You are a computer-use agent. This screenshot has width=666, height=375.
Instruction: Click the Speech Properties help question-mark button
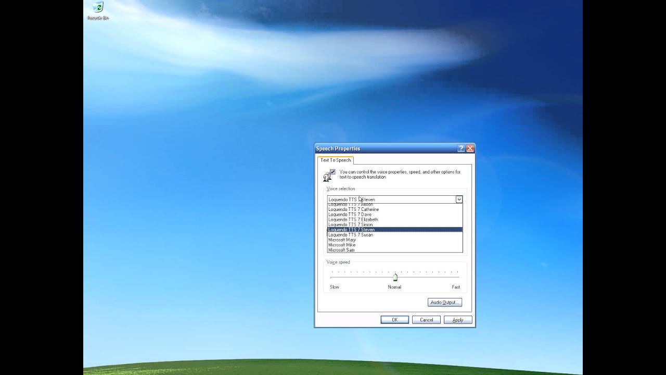[461, 148]
